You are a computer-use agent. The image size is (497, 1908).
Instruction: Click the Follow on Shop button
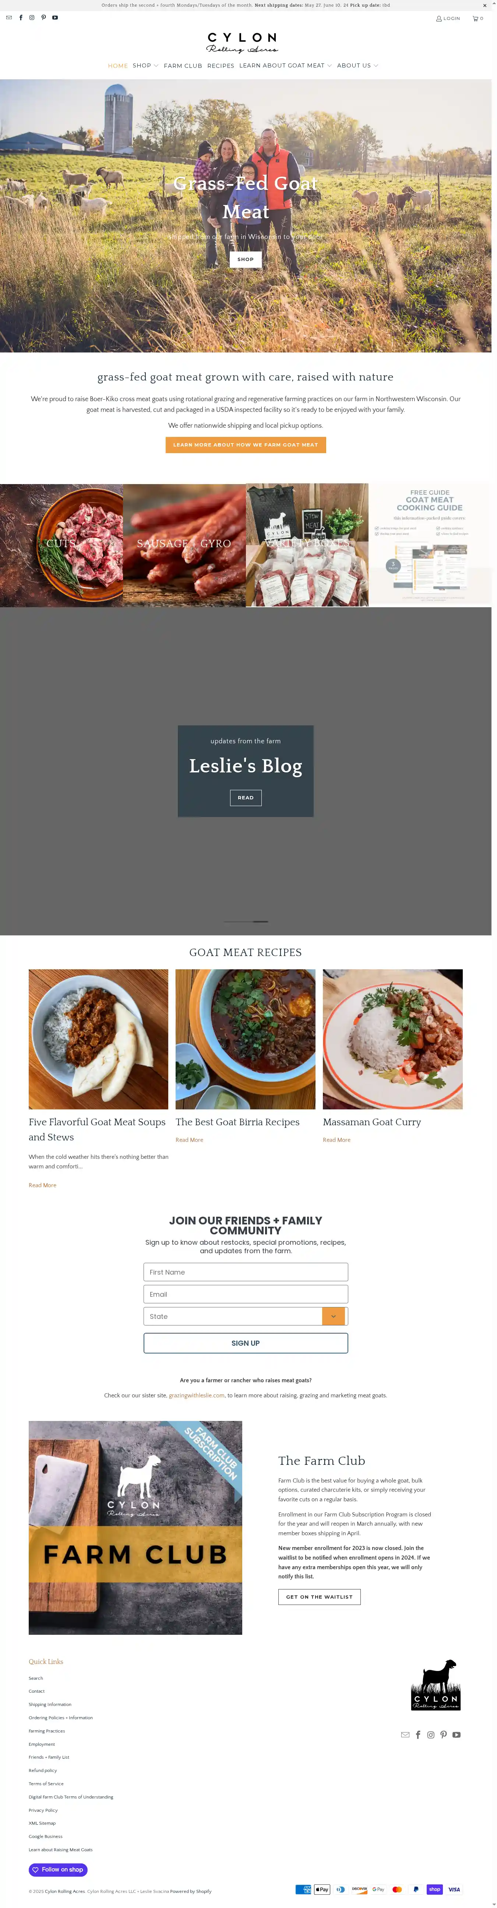pos(58,1870)
